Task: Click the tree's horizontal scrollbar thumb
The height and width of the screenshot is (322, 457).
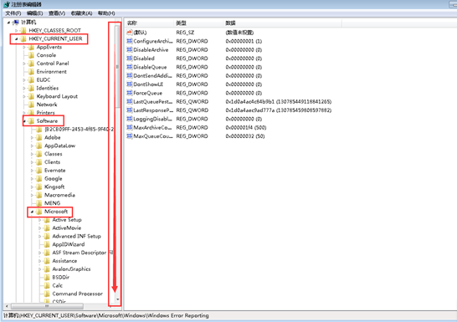Action: coord(47,306)
